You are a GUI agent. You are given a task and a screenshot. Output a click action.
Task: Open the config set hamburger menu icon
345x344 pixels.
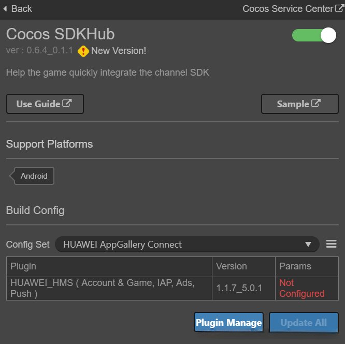click(x=332, y=244)
